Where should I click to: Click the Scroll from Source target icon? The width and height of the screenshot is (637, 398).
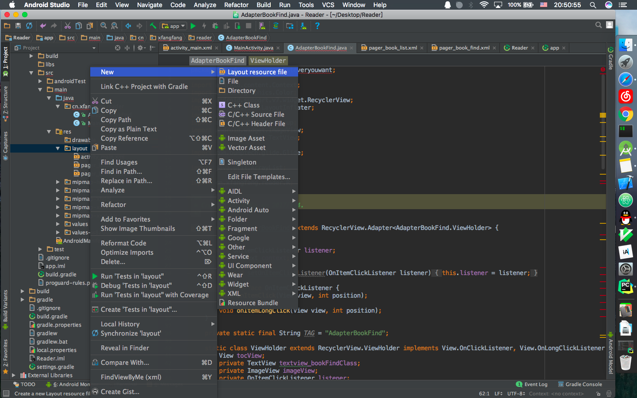(x=118, y=48)
